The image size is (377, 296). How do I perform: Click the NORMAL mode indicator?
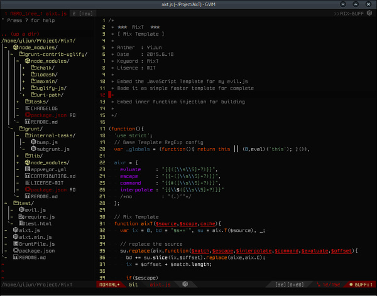[x=109, y=285]
